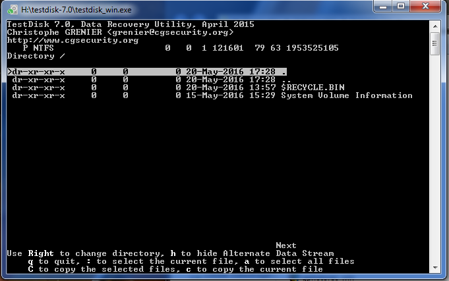Click the 'Use Right to change directory' hint
The image size is (449, 281).
(x=170, y=253)
